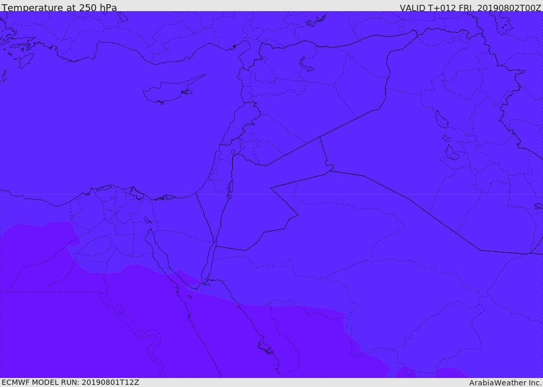This screenshot has width=543, height=387.
Task: Click the 'Temperature at 250 hPa' title text
Action: [x=59, y=7]
